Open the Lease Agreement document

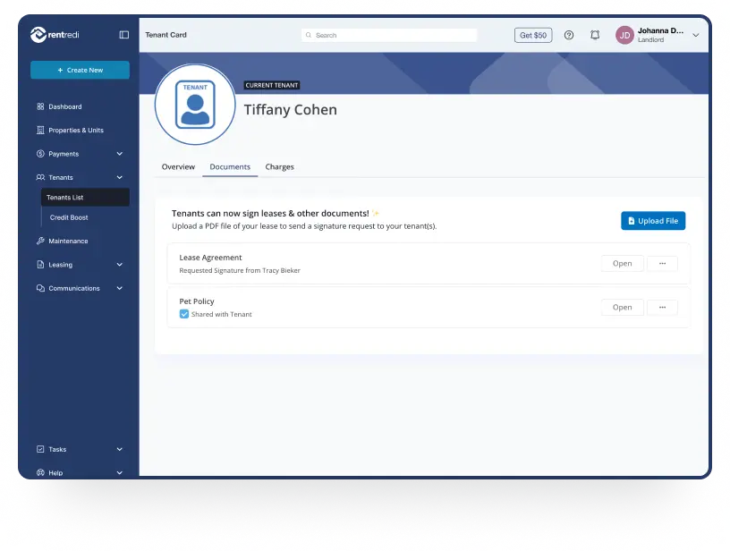click(622, 264)
